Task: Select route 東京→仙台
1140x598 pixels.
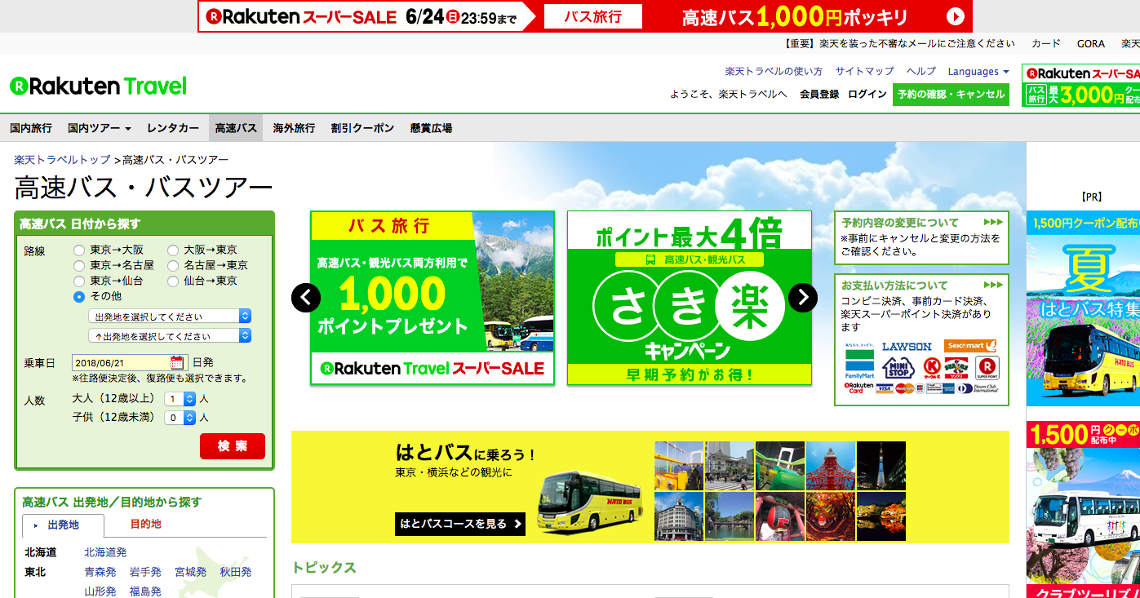Action: click(x=79, y=281)
